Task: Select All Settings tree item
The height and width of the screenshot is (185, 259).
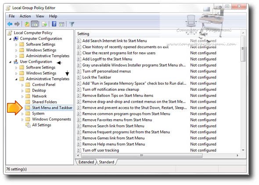Action: coord(42,125)
